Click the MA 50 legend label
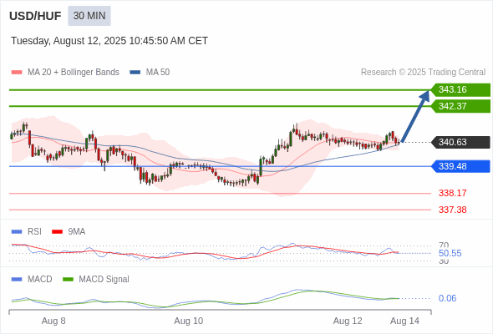 point(158,73)
